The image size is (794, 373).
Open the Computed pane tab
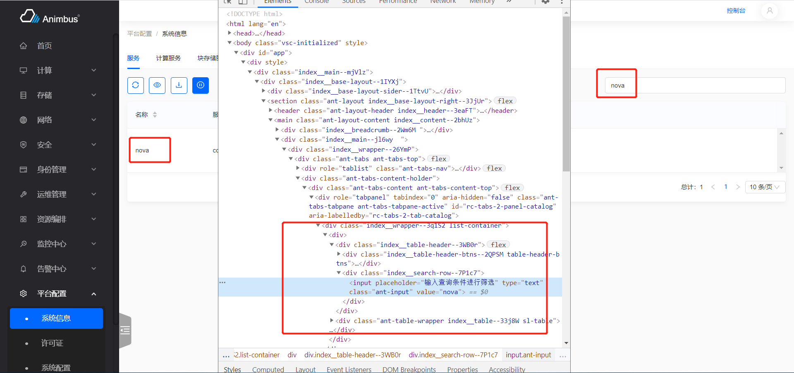[x=268, y=369]
